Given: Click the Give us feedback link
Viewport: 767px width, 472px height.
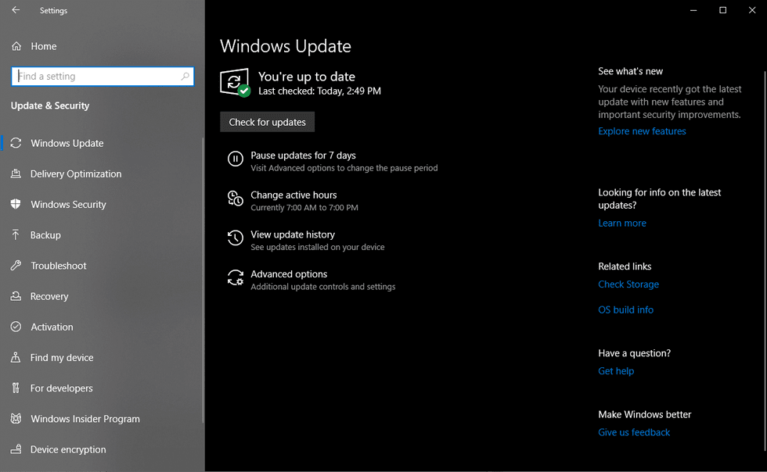Looking at the screenshot, I should pos(634,433).
